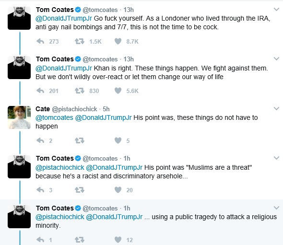The image size is (283, 245).
Task: Retweet the tweet with 1.5K retweets
Action: click(80, 41)
